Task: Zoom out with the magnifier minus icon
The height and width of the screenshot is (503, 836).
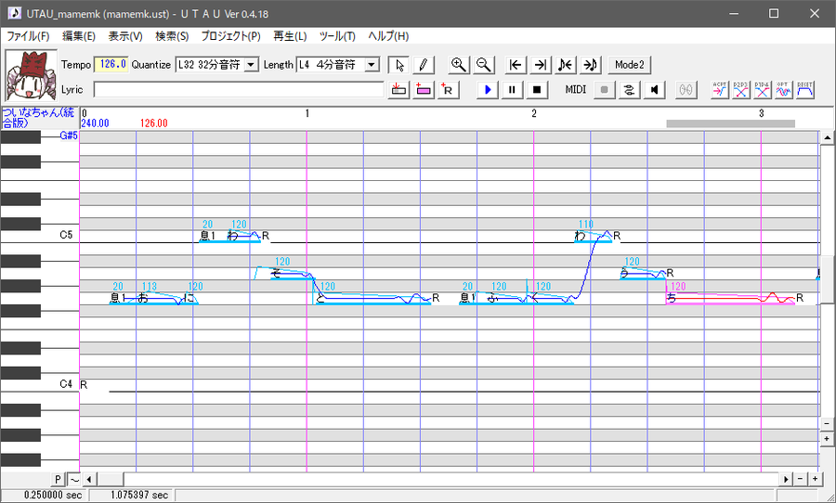Action: pos(484,65)
